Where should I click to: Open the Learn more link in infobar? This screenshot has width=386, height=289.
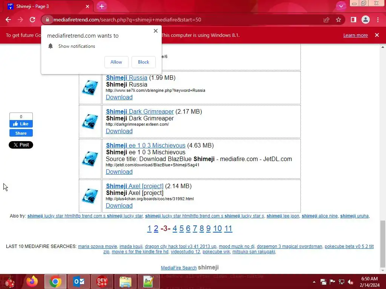coord(355,35)
